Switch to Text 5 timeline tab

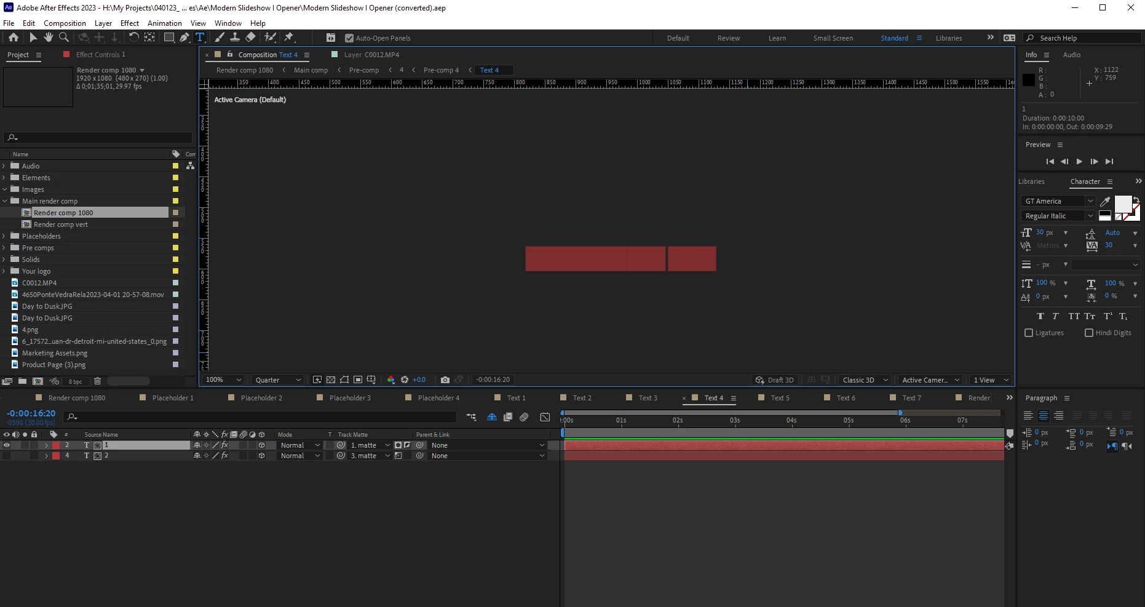pyautogui.click(x=780, y=398)
